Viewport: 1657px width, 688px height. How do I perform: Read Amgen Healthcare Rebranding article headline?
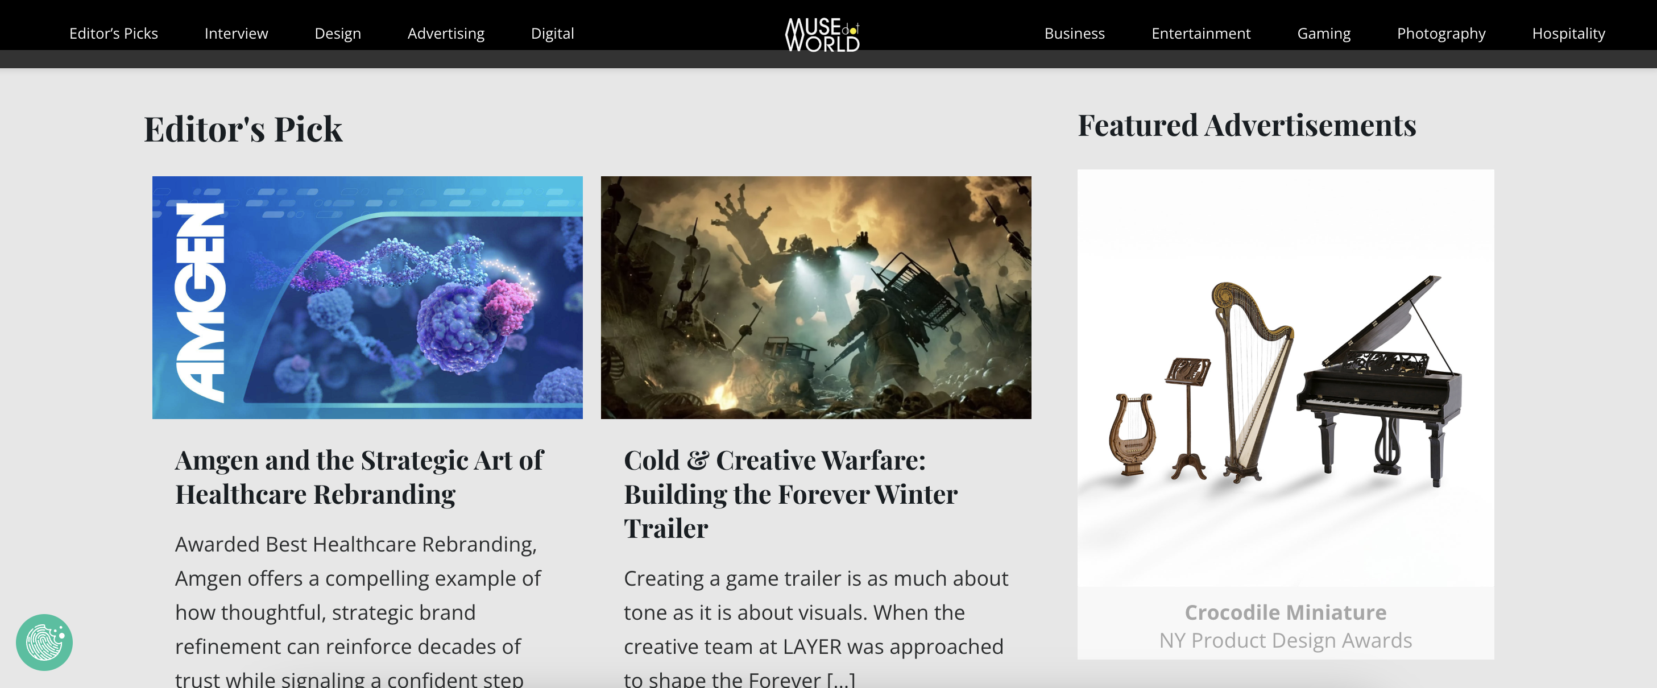(x=359, y=477)
